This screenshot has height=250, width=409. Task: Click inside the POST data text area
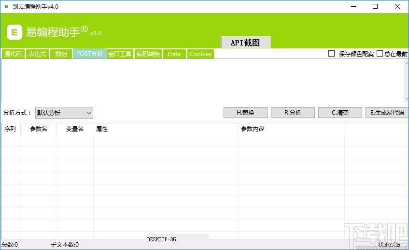[203, 81]
